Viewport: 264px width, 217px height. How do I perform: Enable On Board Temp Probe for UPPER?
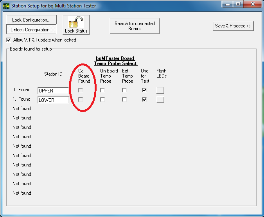102,90
